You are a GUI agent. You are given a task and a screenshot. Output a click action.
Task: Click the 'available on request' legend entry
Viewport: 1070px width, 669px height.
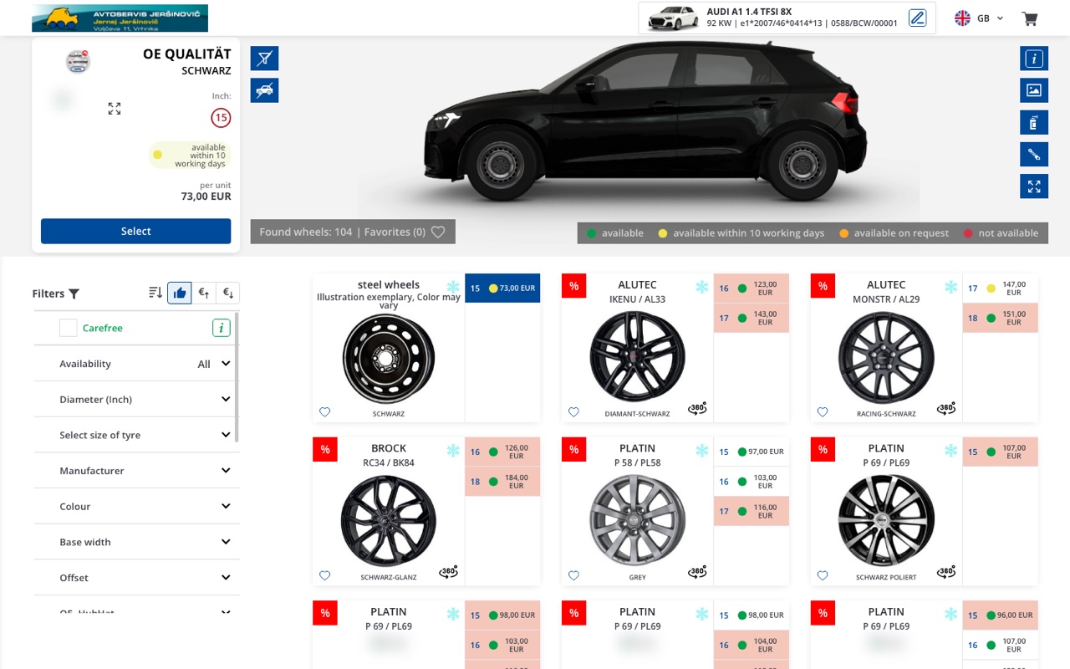pyautogui.click(x=894, y=233)
